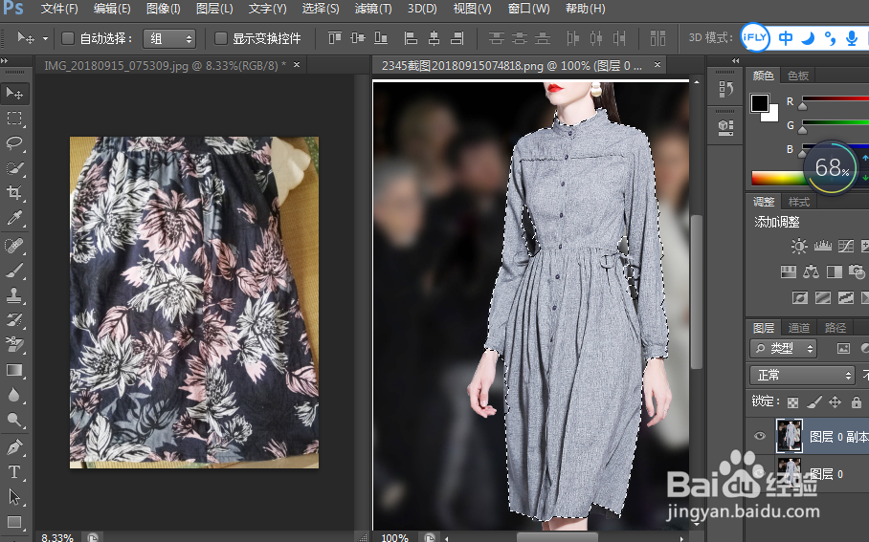This screenshot has width=869, height=542.
Task: Add a Color Balance adjustment
Action: pos(811,271)
